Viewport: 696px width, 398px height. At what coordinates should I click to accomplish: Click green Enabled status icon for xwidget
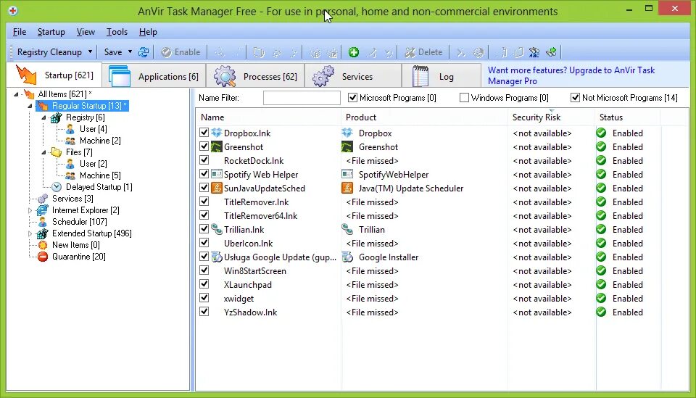click(x=601, y=298)
